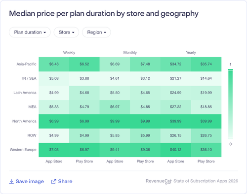The width and height of the screenshot is (247, 194).
Task: Click the North America row label
Action: tap(24, 121)
